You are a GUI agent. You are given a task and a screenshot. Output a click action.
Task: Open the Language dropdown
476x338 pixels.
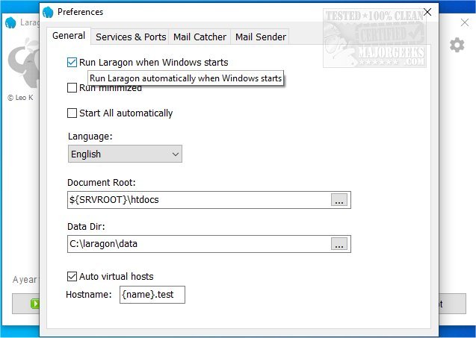125,154
